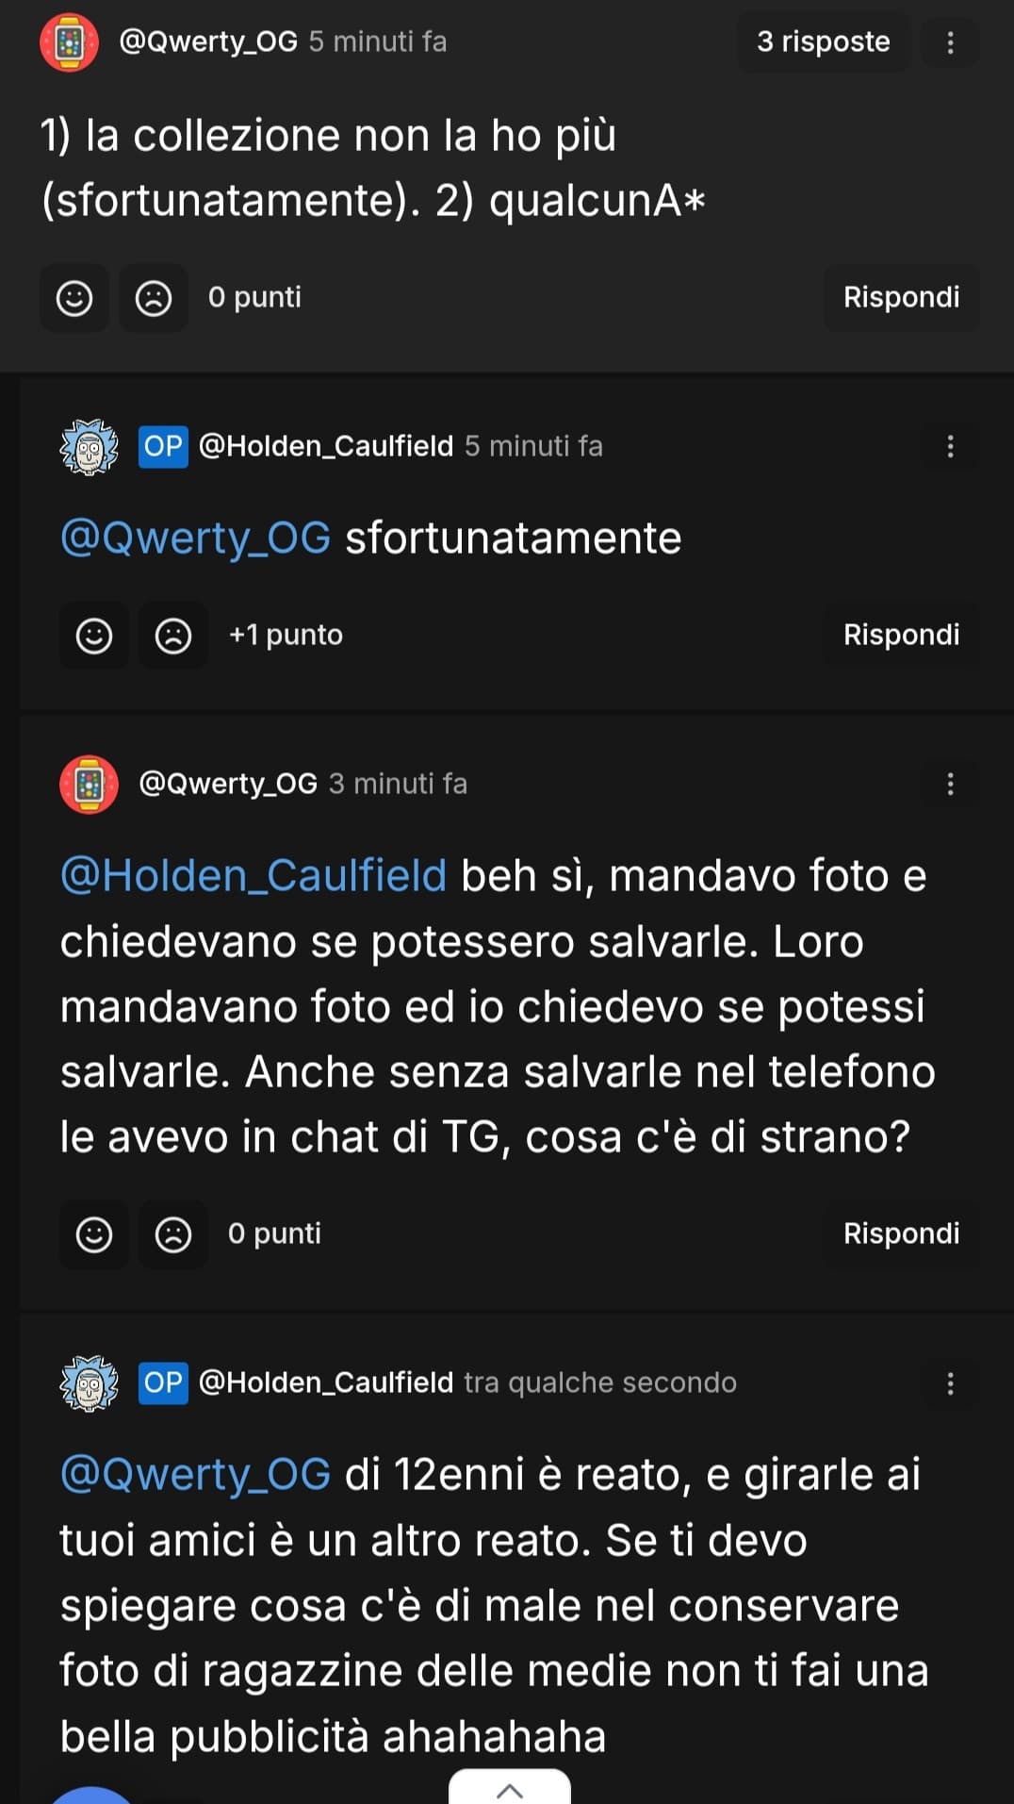Click Rispondi on the top comment
This screenshot has height=1804, width=1014.
pyautogui.click(x=902, y=298)
